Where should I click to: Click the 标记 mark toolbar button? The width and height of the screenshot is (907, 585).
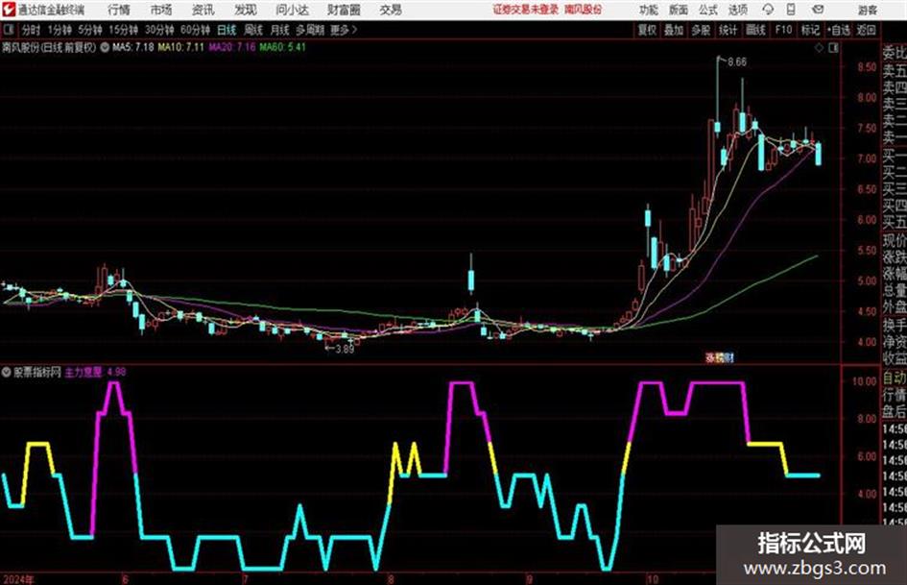pos(810,30)
